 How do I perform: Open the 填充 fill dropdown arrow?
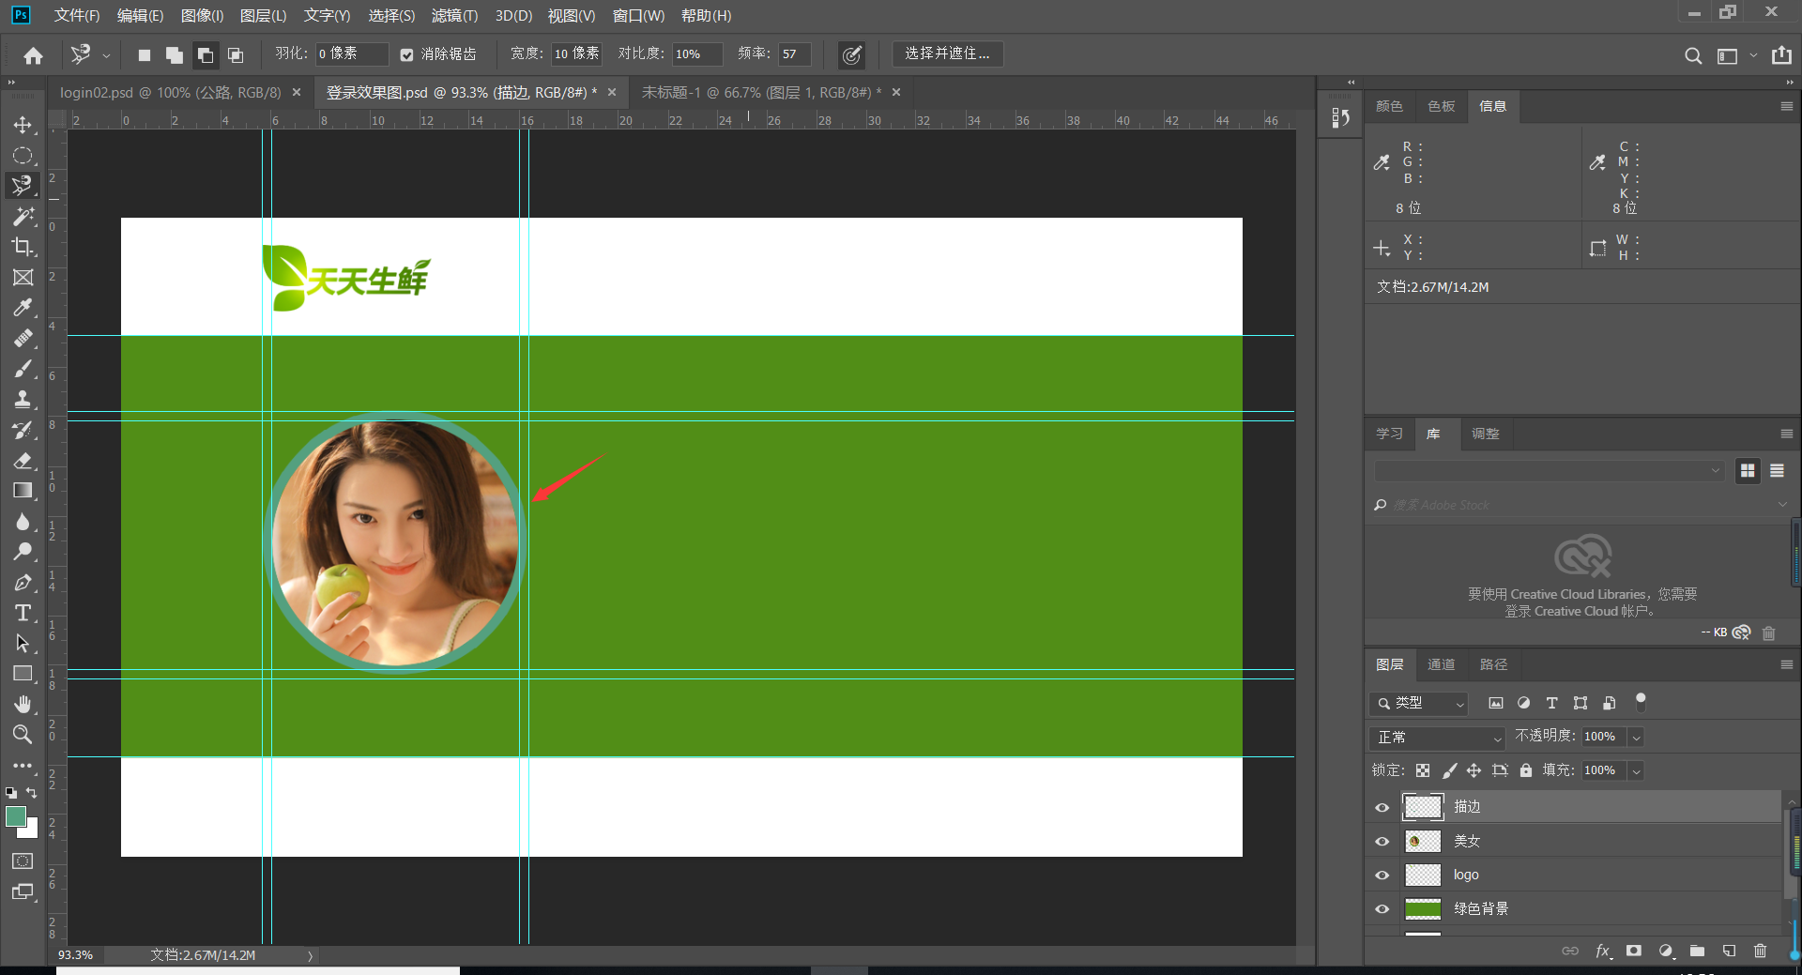(x=1636, y=771)
